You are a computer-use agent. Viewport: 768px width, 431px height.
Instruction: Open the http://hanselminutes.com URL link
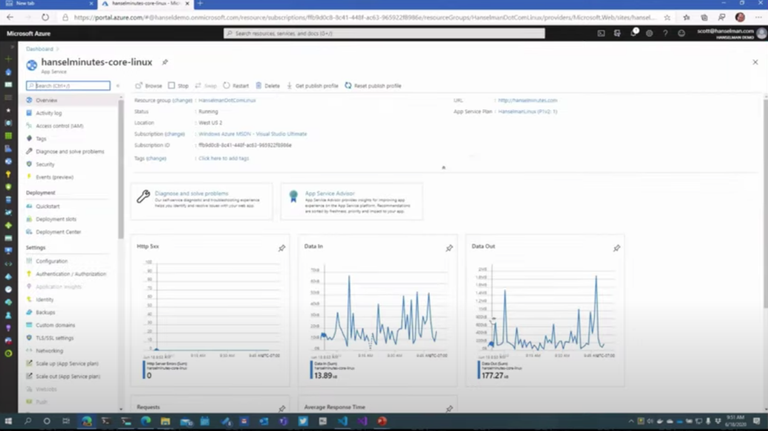tap(527, 100)
